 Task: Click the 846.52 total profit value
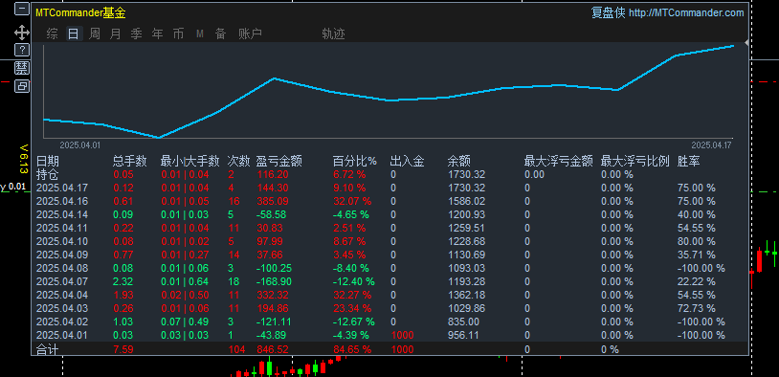coord(273,349)
